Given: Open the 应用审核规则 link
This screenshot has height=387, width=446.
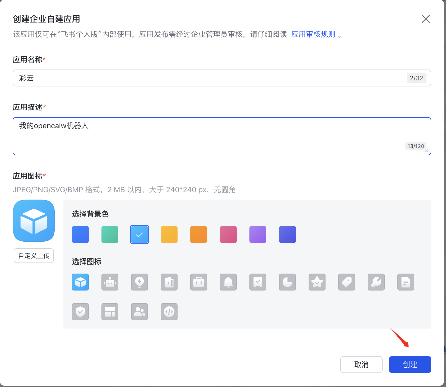Looking at the screenshot, I should [313, 34].
